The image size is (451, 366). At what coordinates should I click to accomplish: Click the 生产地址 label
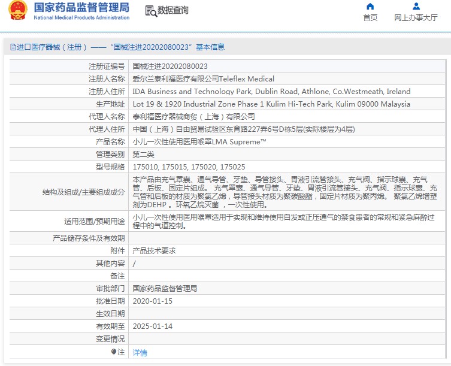110,104
